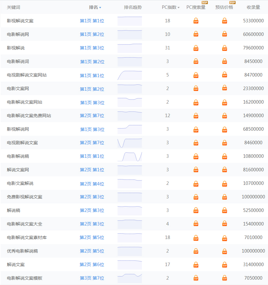
Task: Click PC搜索量 lock icon for 解说文案 row
Action: pos(196,265)
